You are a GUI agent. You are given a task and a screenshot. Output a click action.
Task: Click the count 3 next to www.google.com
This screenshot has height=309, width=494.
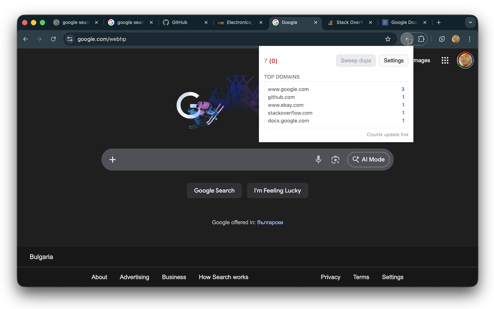pos(403,89)
